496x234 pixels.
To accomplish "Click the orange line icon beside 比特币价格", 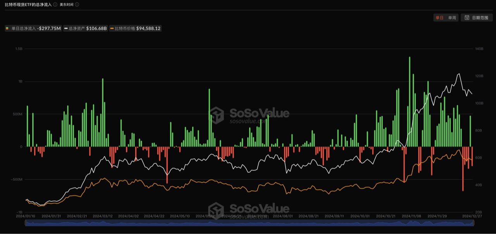I will tap(112, 28).
